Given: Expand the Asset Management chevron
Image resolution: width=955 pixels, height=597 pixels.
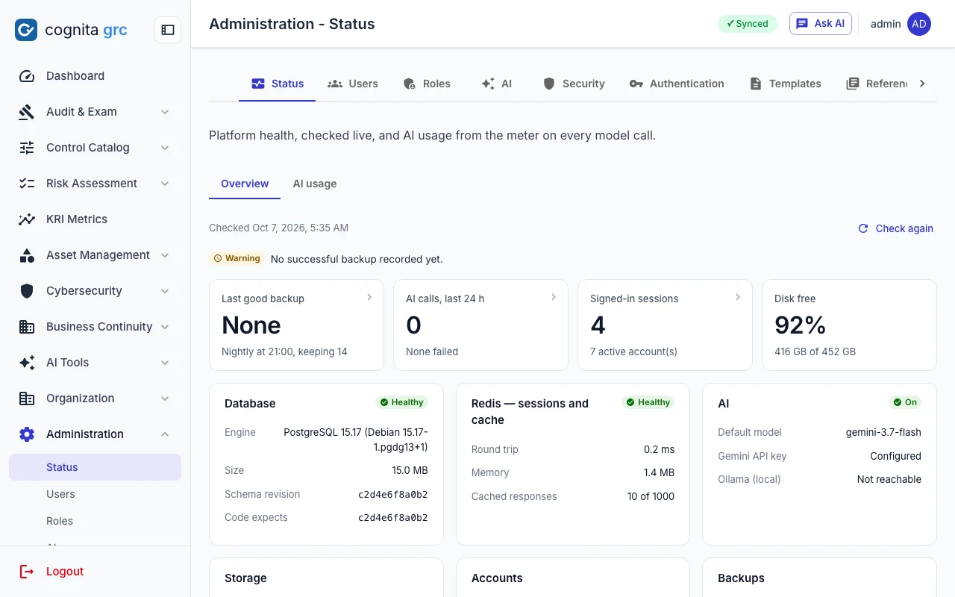Looking at the screenshot, I should coord(165,255).
